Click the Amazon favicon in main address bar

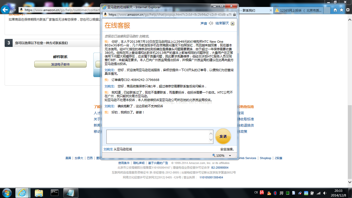tap(21, 10)
